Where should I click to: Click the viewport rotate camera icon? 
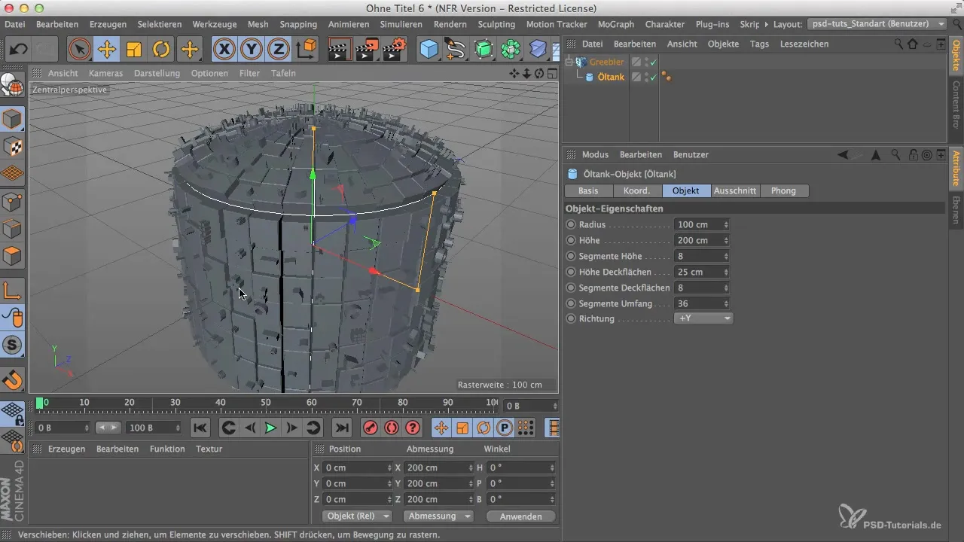pyautogui.click(x=539, y=73)
